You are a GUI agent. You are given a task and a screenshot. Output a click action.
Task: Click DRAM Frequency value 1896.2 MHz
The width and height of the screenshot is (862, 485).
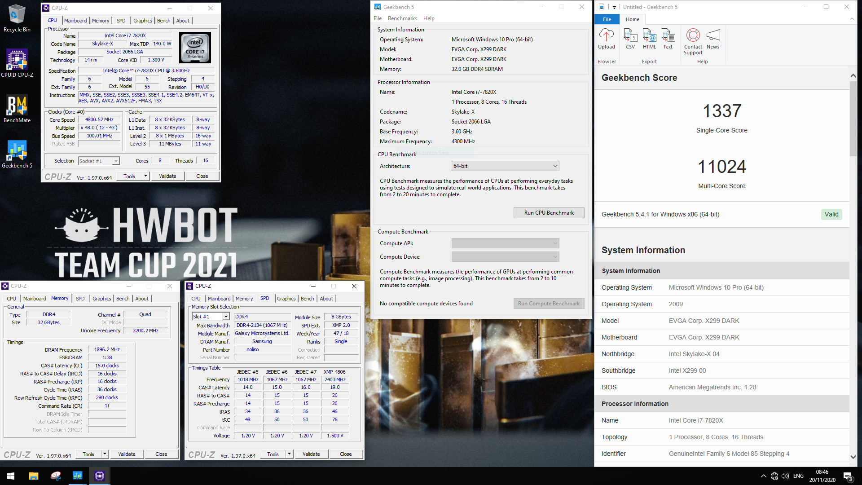(x=107, y=349)
